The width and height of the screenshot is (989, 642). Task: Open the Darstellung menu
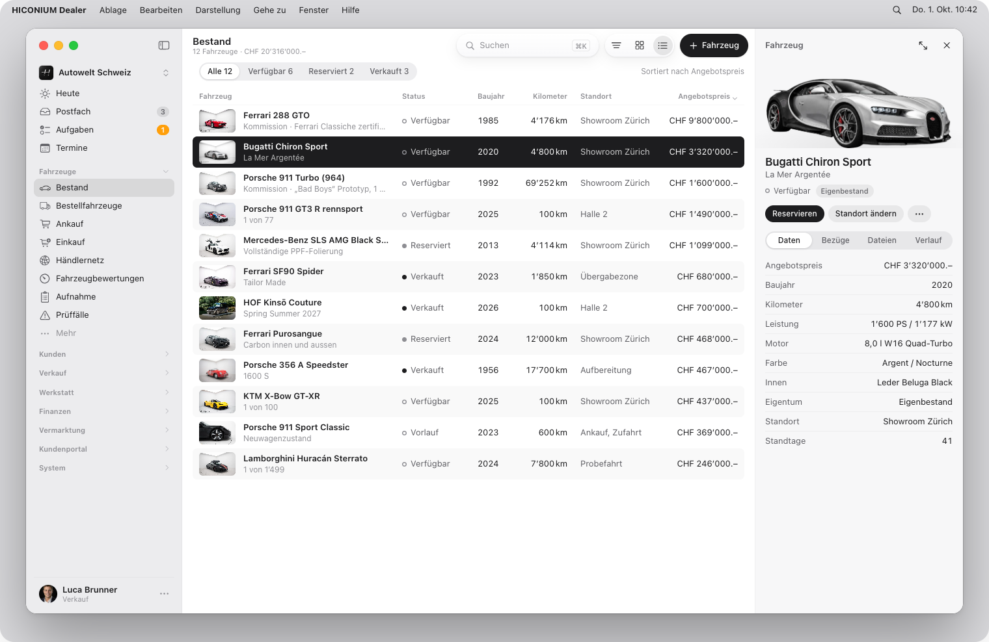[218, 10]
